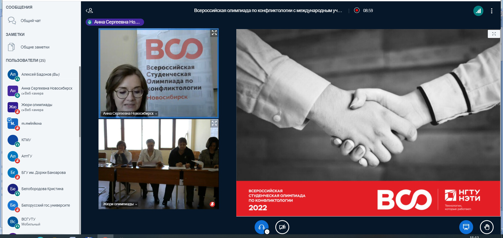Enable webcam sharing with camera button
503x238 pixels.
pyautogui.click(x=282, y=227)
